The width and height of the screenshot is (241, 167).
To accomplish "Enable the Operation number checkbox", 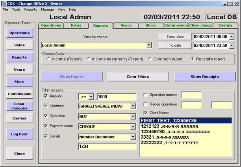I will tap(146, 95).
